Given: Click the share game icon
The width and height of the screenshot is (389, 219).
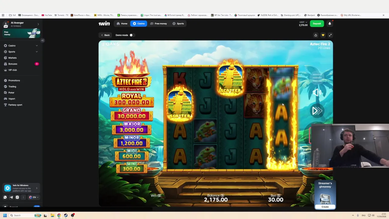Looking at the screenshot, I should (x=316, y=35).
